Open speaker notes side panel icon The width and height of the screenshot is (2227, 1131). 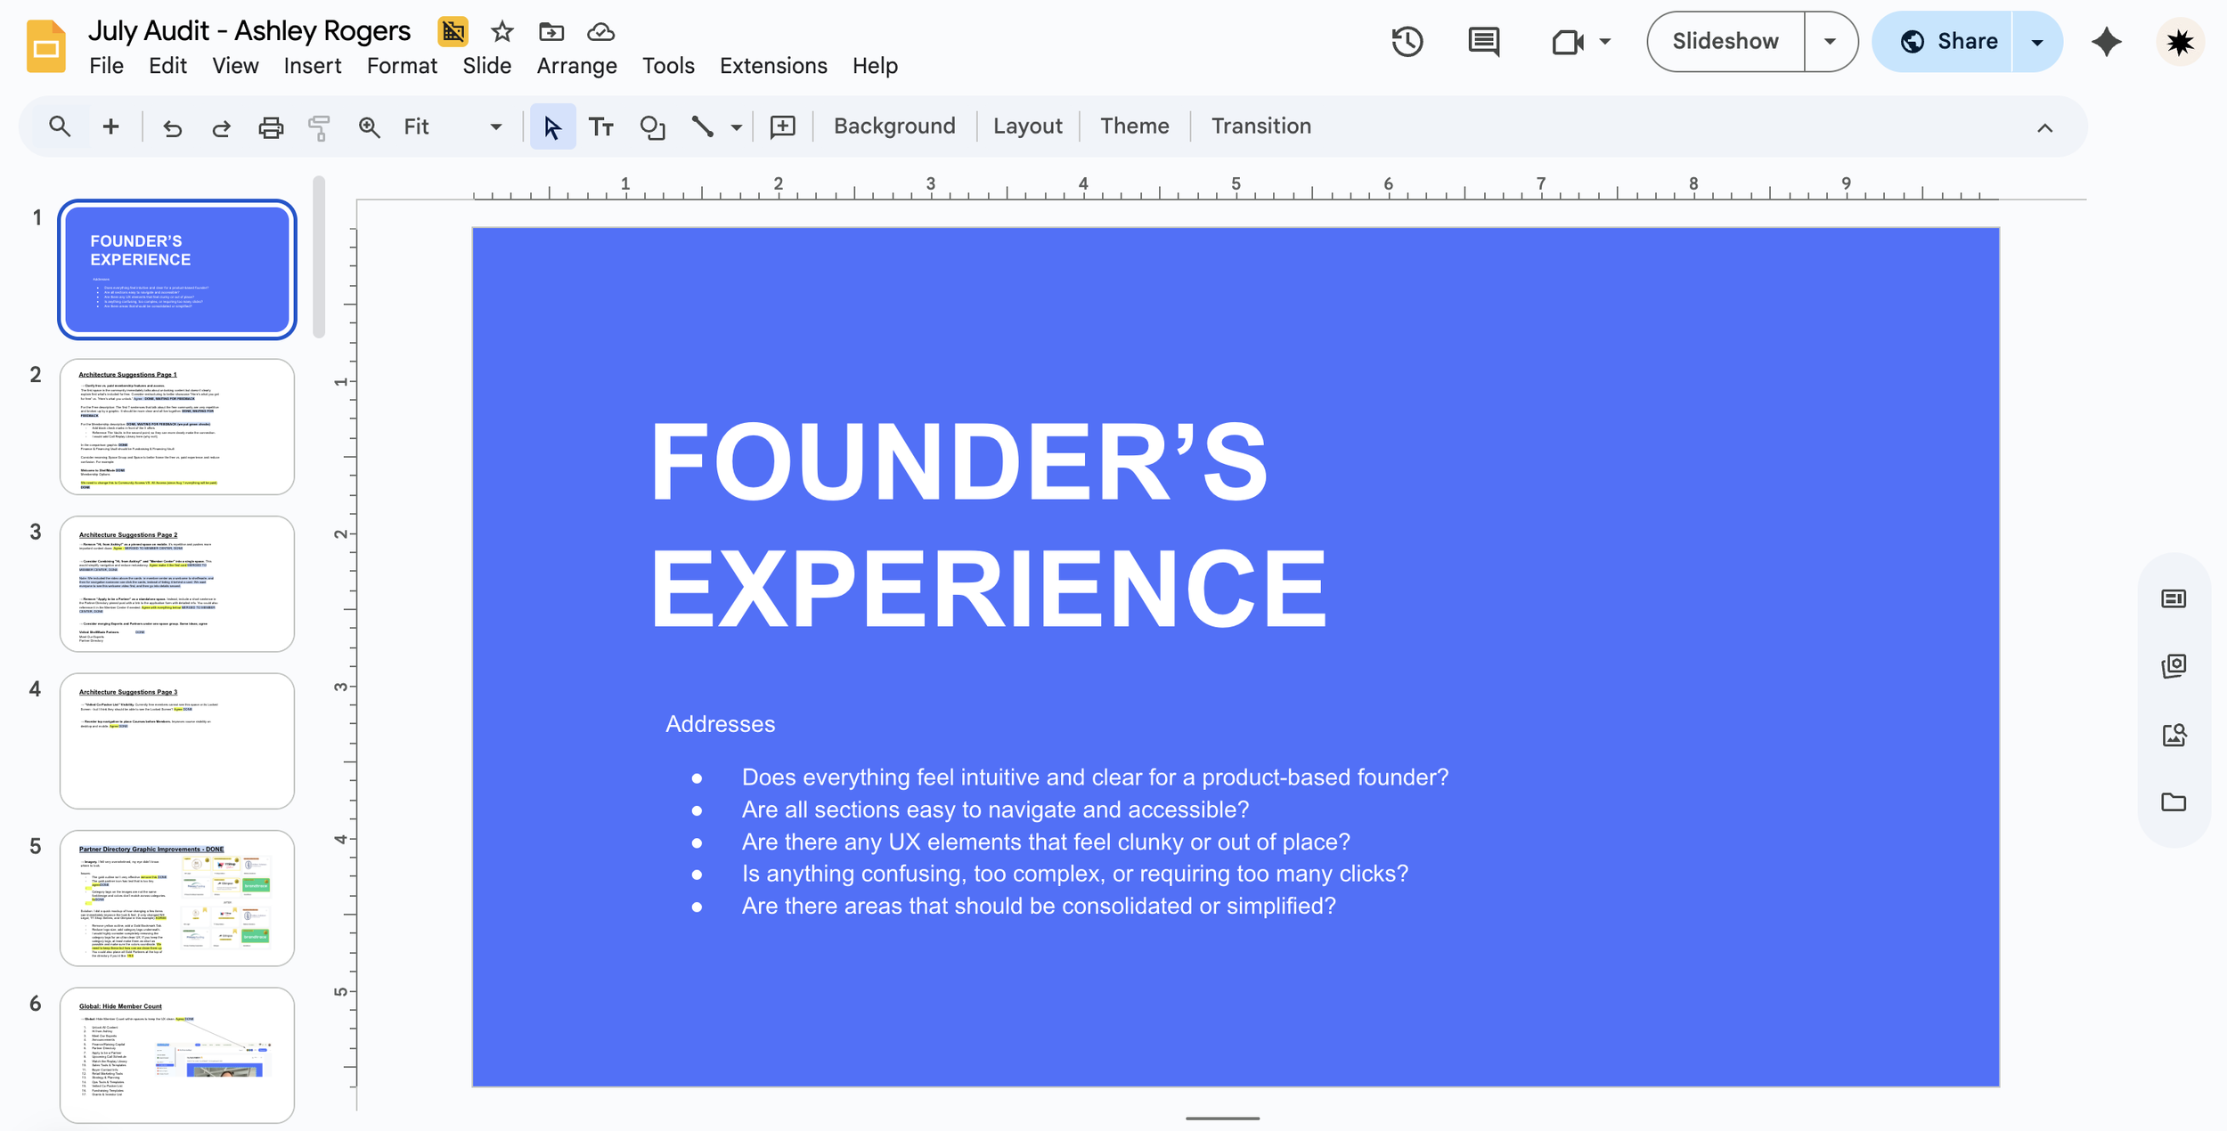tap(2174, 598)
